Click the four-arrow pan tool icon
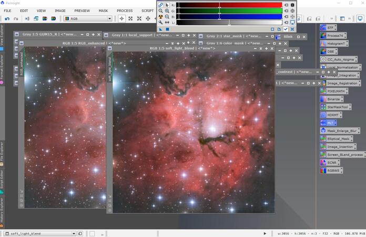Viewport: 366px width, 237px height. point(148,19)
